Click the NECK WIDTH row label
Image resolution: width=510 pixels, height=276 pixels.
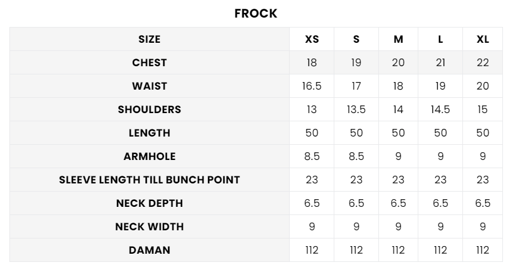coord(149,227)
